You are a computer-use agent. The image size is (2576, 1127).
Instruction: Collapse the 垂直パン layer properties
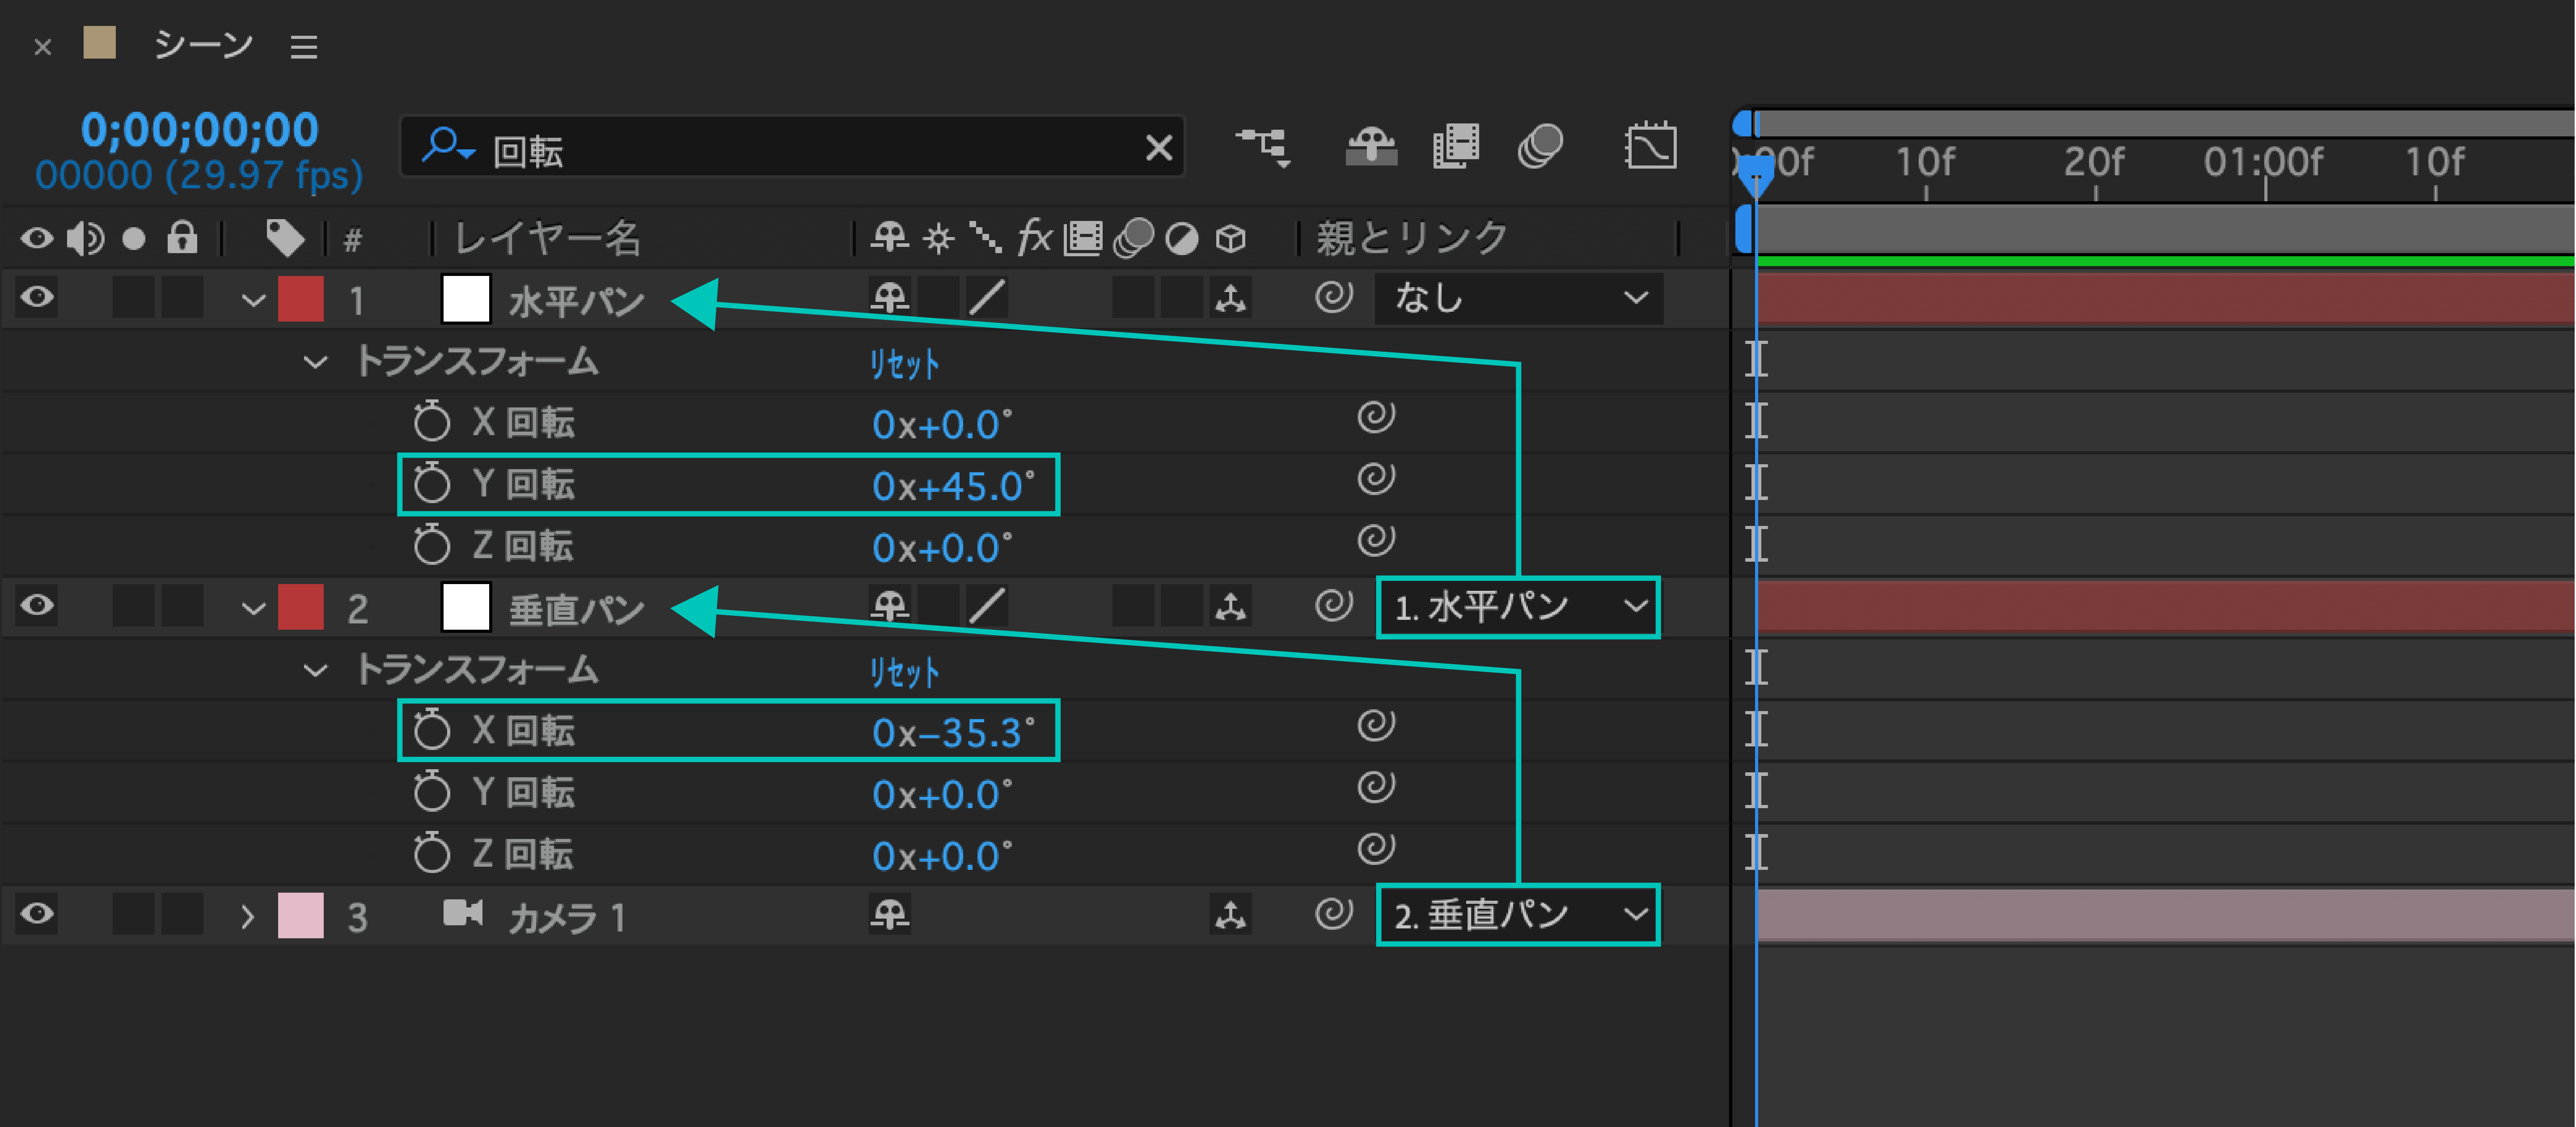253,608
